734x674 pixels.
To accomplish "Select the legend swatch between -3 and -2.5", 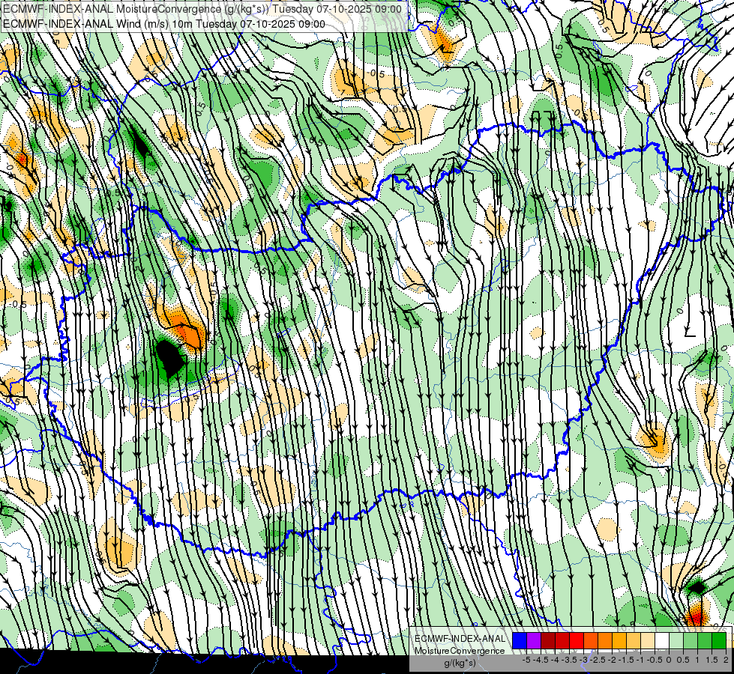I will point(591,641).
